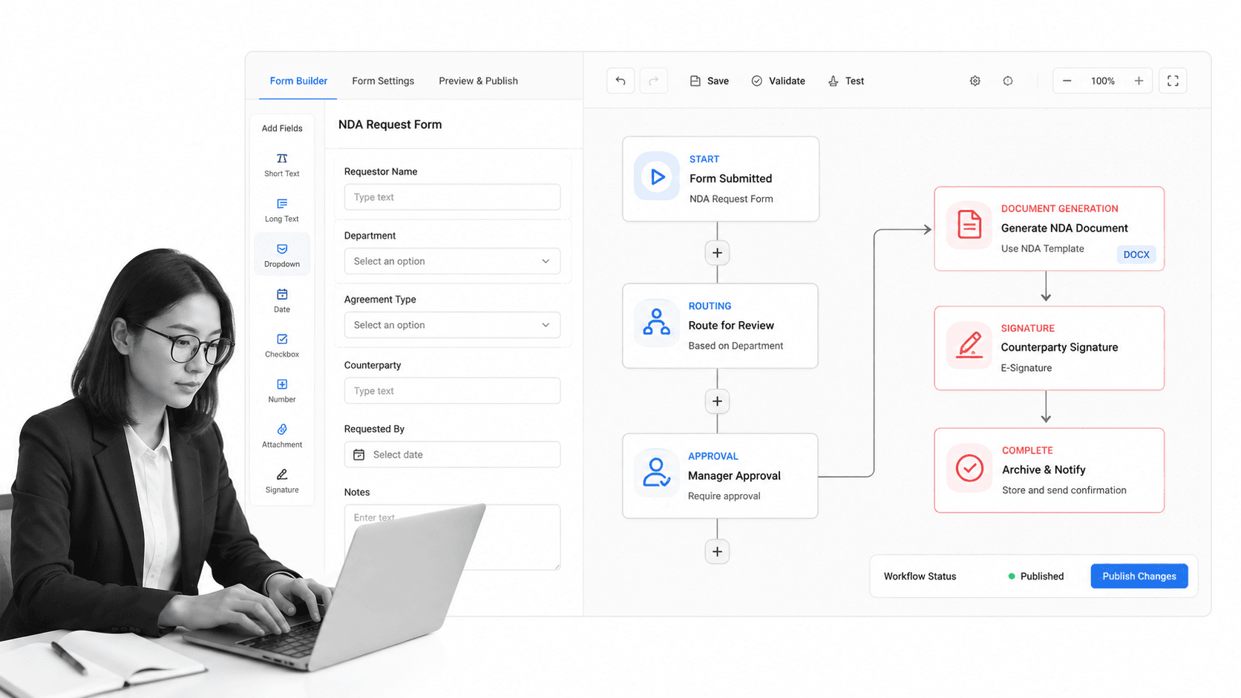
Task: Click the Form Submitted play icon
Action: [x=657, y=177]
